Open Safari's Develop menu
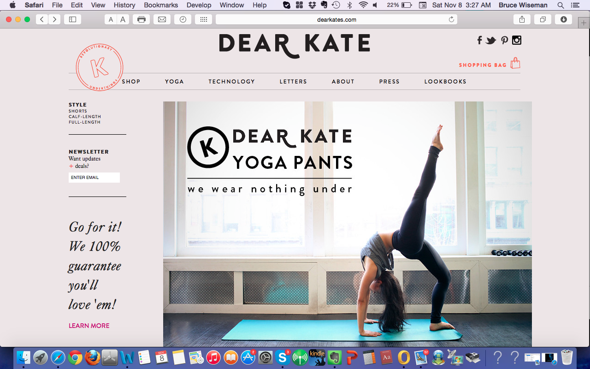Viewport: 590px width, 369px height. pos(199,5)
